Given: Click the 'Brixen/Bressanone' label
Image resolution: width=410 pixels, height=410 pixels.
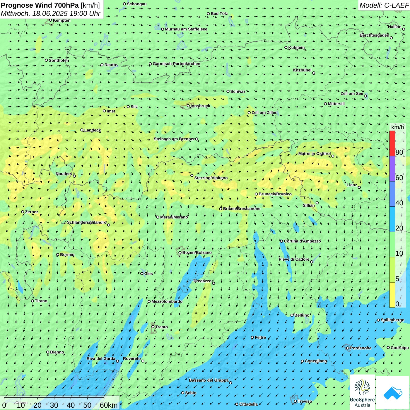Looking at the screenshot, I should coord(242,209).
